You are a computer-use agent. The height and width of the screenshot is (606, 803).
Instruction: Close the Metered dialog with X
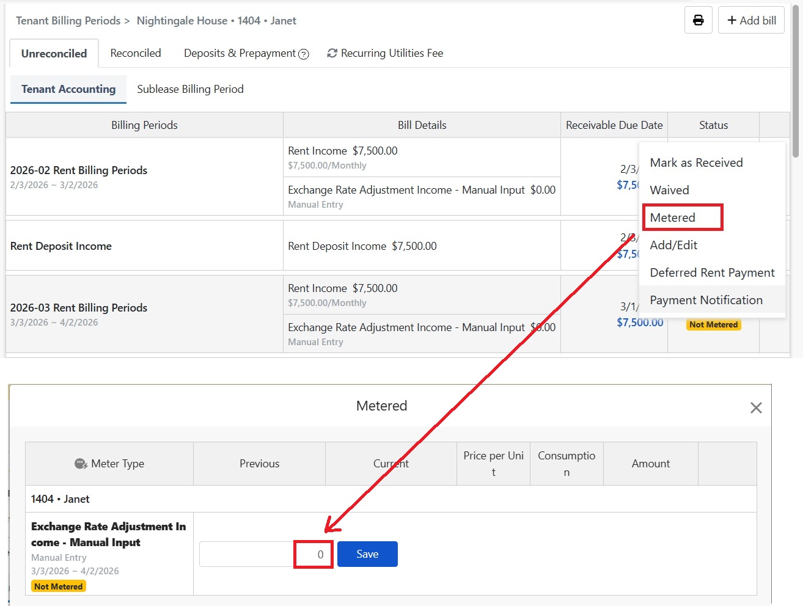click(x=755, y=407)
